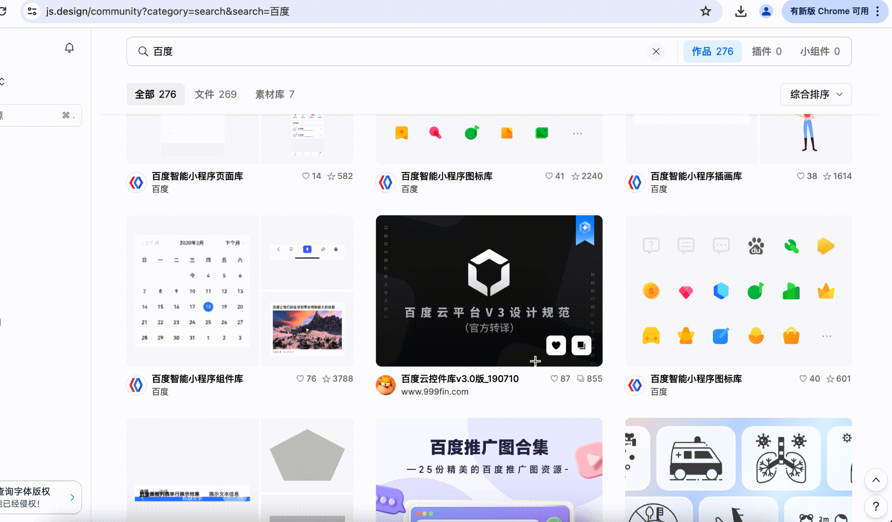View site information icon in address bar

(x=32, y=11)
